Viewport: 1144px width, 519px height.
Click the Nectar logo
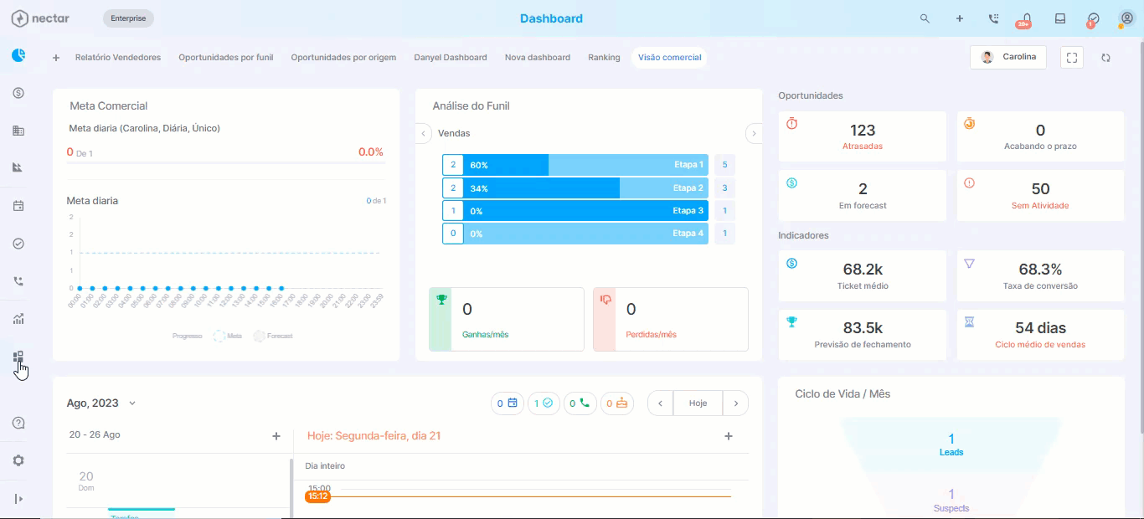(x=40, y=18)
